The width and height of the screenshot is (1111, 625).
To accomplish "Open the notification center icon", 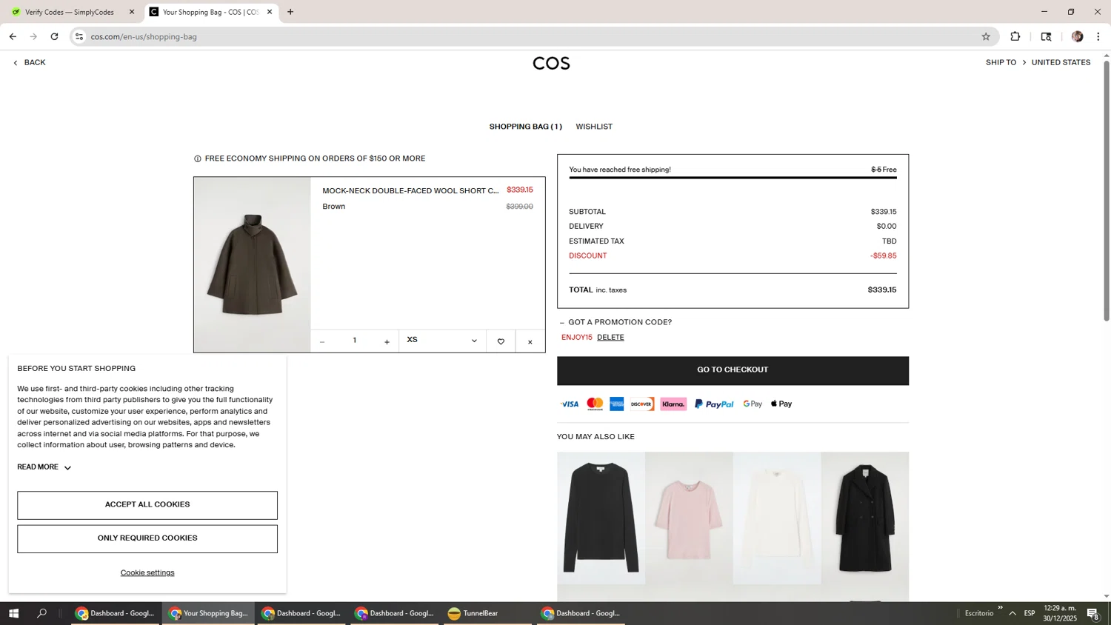I will tap(1093, 613).
